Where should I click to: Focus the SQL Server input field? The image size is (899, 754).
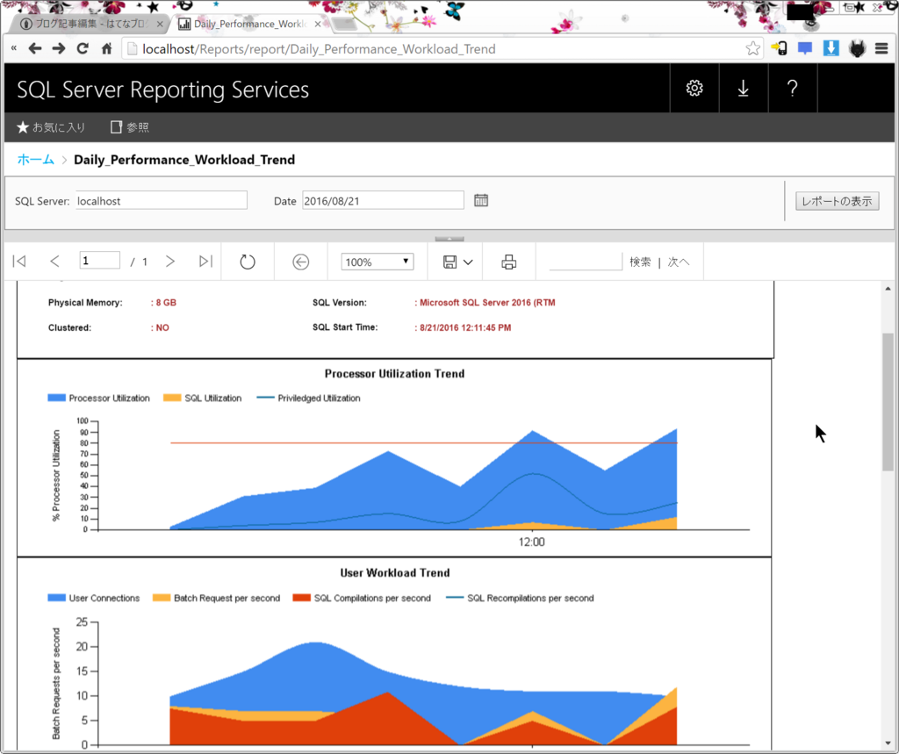(x=162, y=201)
